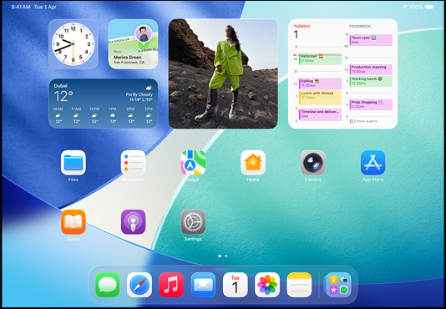The width and height of the screenshot is (446, 309).
Task: Open the Files app
Action: (x=73, y=163)
